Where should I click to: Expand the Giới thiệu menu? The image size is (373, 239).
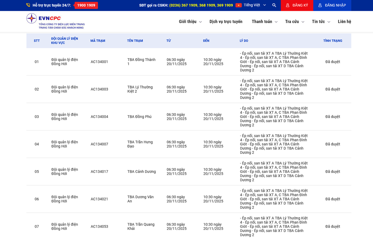click(x=190, y=21)
